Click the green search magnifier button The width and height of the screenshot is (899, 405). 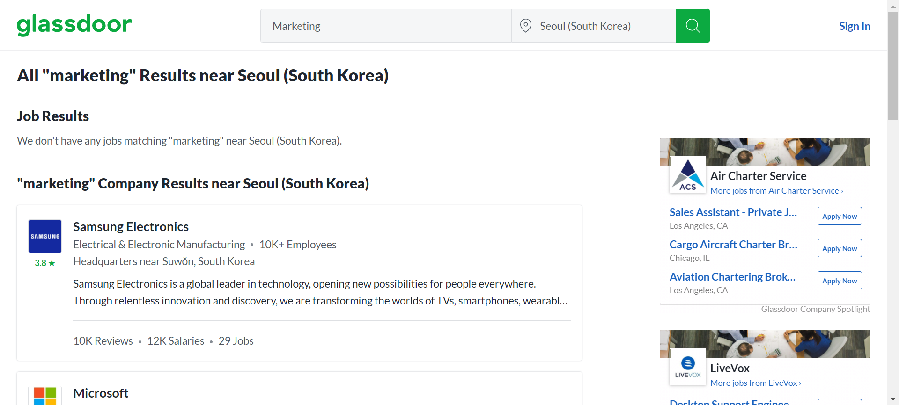click(x=693, y=26)
